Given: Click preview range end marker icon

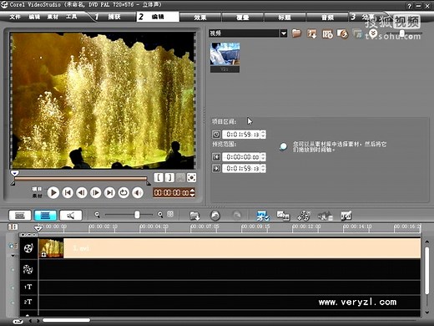Looking at the screenshot, I should (x=216, y=168).
